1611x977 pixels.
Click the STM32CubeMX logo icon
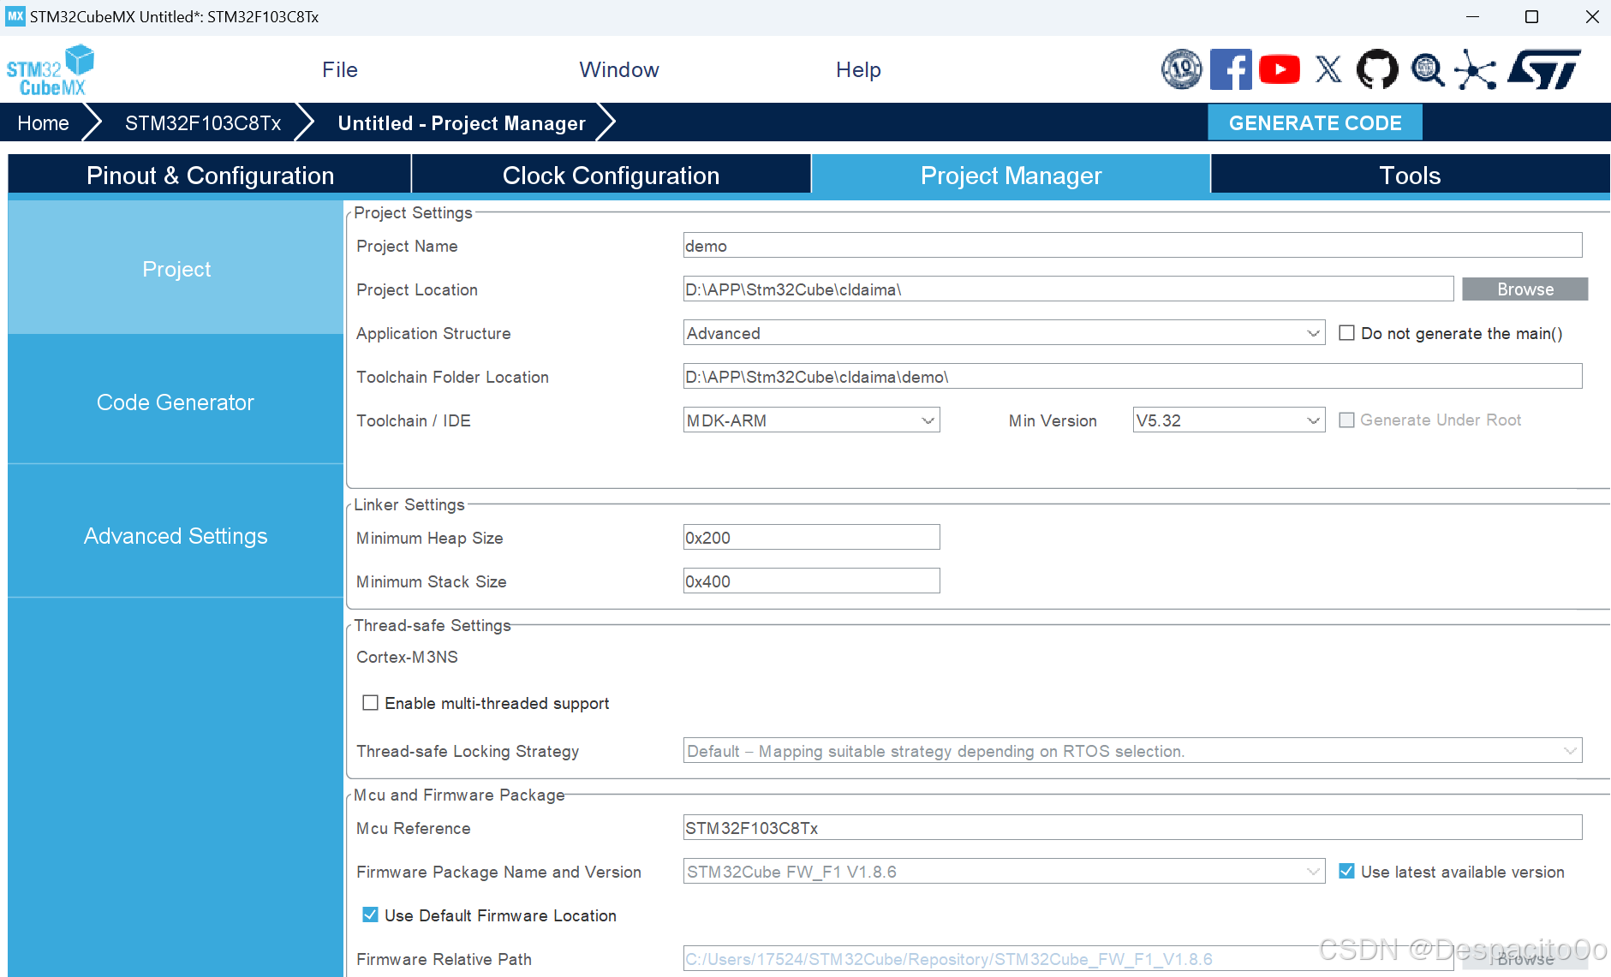(x=50, y=70)
